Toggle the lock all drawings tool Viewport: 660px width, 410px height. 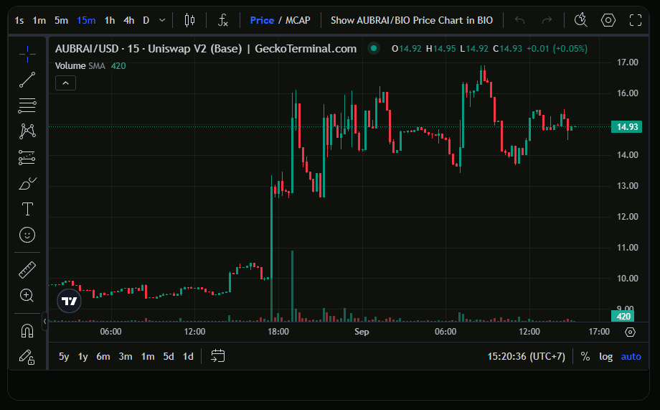coord(27,357)
